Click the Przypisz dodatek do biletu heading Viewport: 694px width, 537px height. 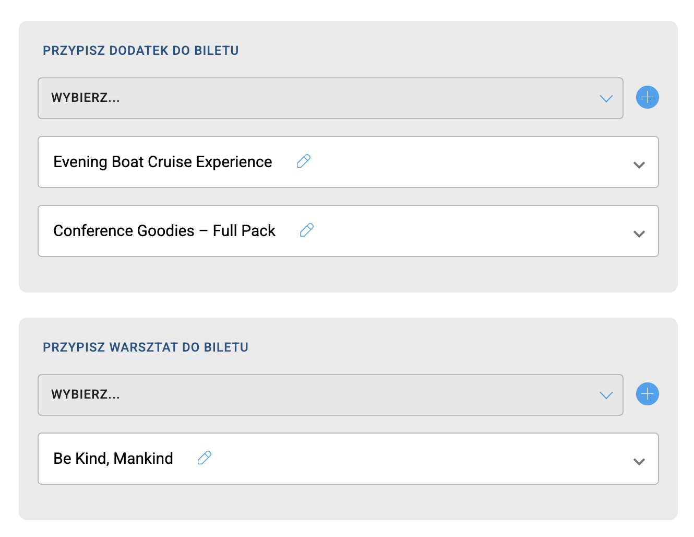140,51
